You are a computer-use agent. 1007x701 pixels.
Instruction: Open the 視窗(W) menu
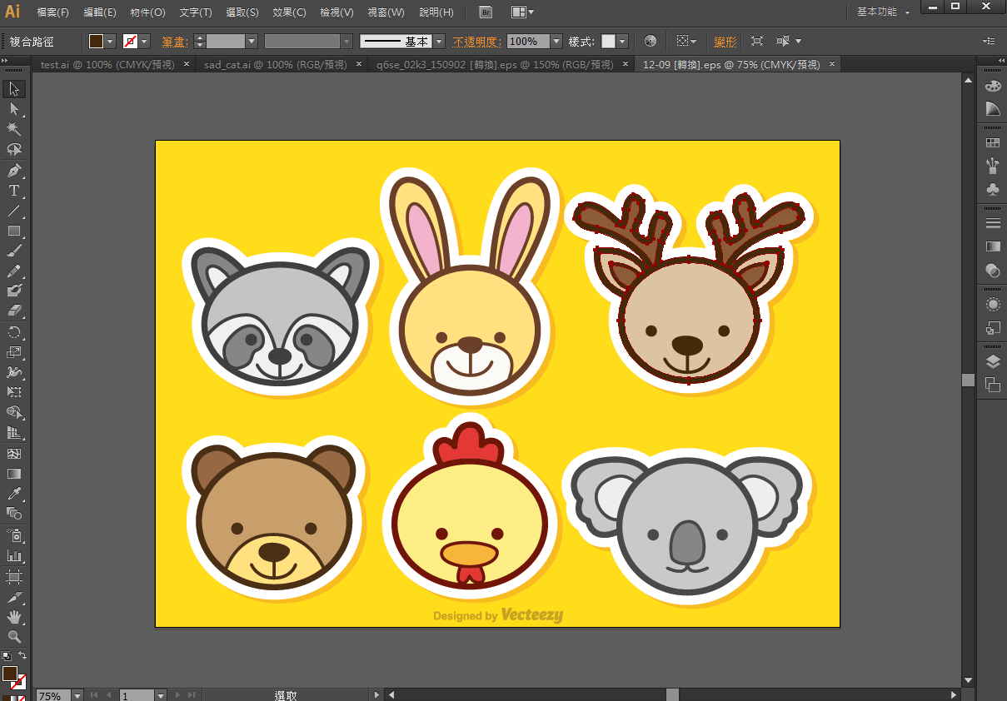(x=386, y=12)
